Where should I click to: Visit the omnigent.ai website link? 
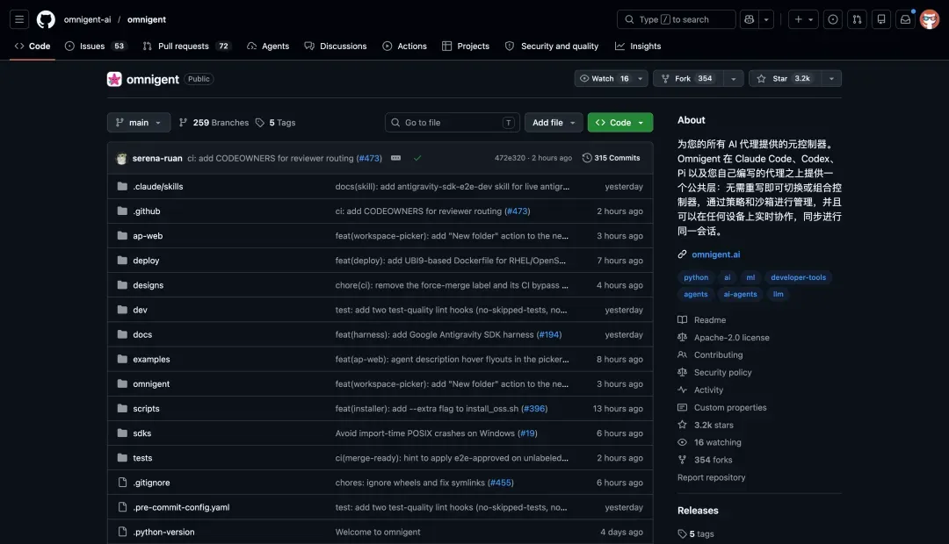point(716,254)
